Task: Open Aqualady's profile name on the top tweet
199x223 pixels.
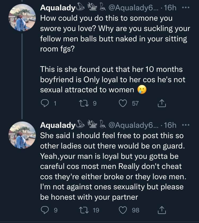Action: [58, 8]
